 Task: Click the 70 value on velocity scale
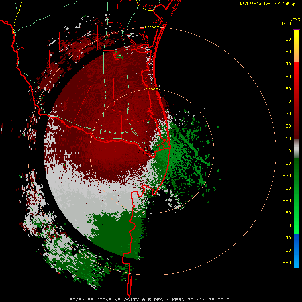click(288, 64)
